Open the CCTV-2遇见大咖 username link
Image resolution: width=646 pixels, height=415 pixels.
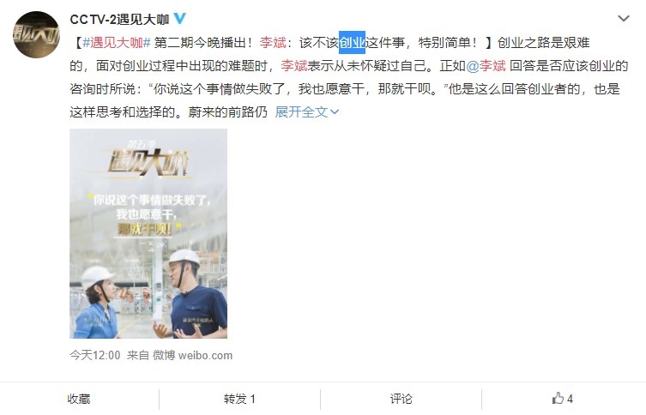pyautogui.click(x=119, y=19)
